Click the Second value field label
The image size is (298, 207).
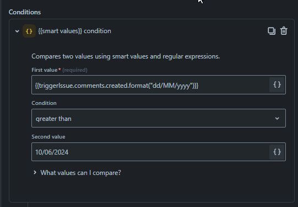click(x=48, y=137)
